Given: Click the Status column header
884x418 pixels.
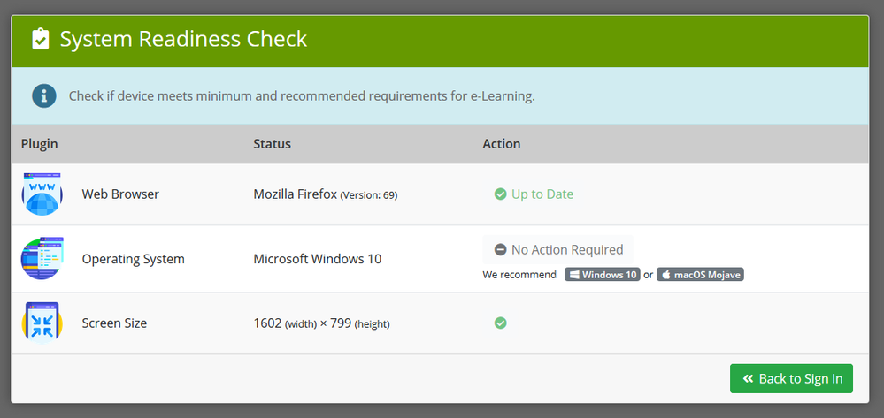Looking at the screenshot, I should 272,144.
